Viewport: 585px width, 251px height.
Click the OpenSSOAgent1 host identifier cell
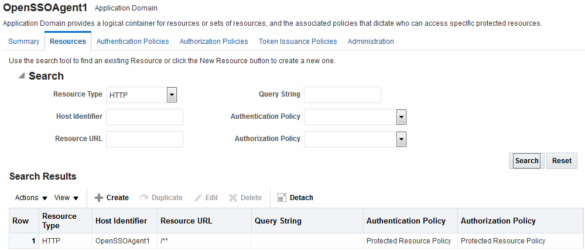(x=125, y=241)
